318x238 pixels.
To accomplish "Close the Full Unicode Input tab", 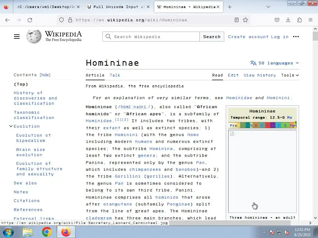I will [148, 7].
